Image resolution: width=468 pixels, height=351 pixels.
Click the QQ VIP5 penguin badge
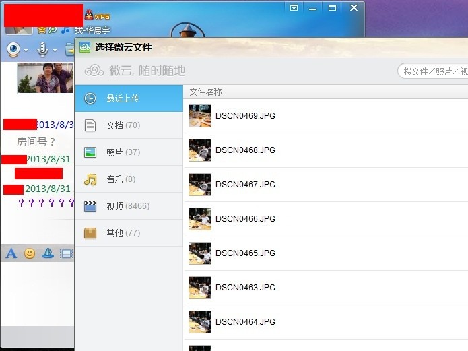97,15
